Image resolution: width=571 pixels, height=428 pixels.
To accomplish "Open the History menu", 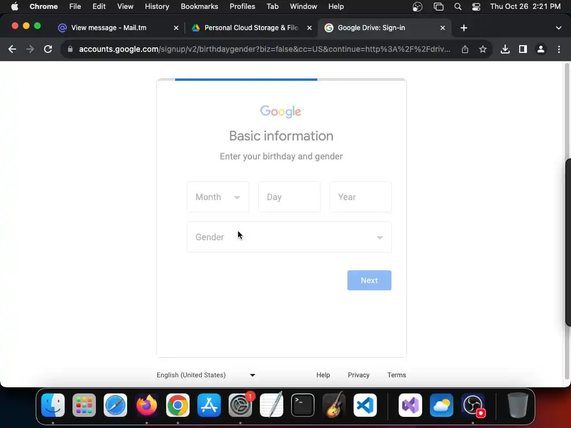I will click(x=157, y=7).
